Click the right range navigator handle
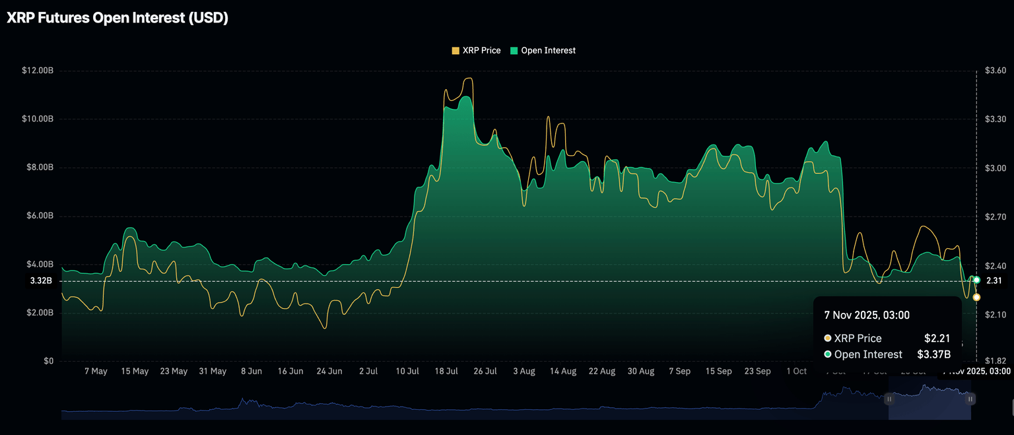The image size is (1014, 435). click(x=970, y=399)
